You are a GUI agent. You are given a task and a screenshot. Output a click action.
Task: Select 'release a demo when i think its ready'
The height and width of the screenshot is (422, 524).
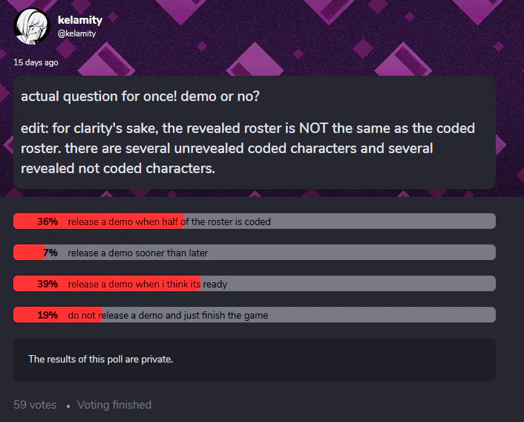click(255, 284)
